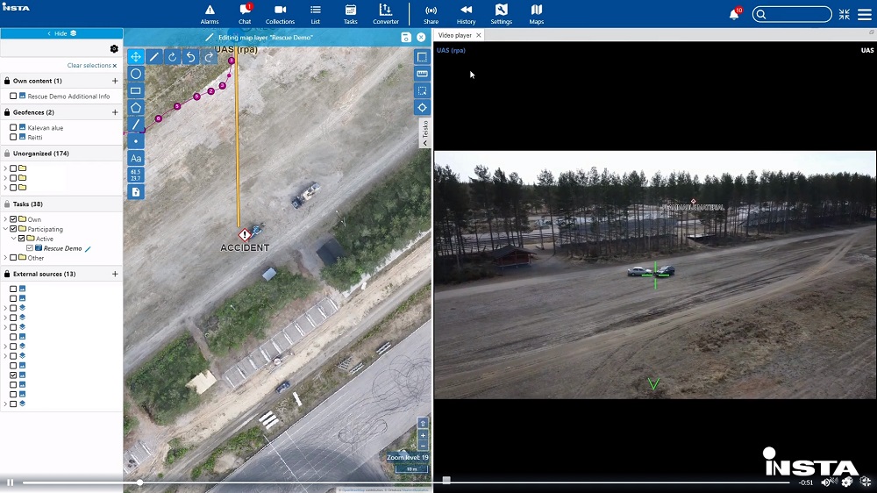Switch to the Video player tab
Viewport: 877px width, 493px height.
coord(455,35)
